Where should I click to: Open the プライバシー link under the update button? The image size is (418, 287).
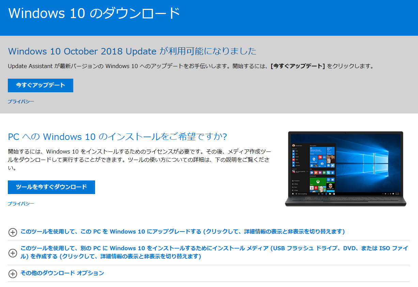coord(21,101)
